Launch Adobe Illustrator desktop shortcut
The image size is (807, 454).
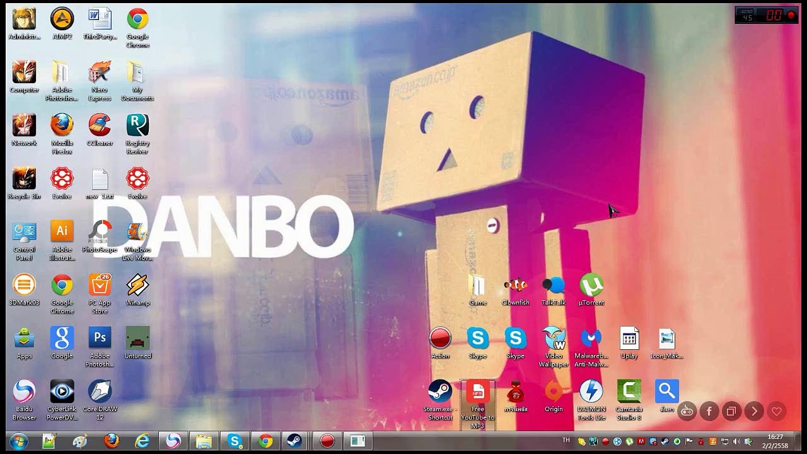[x=62, y=240]
